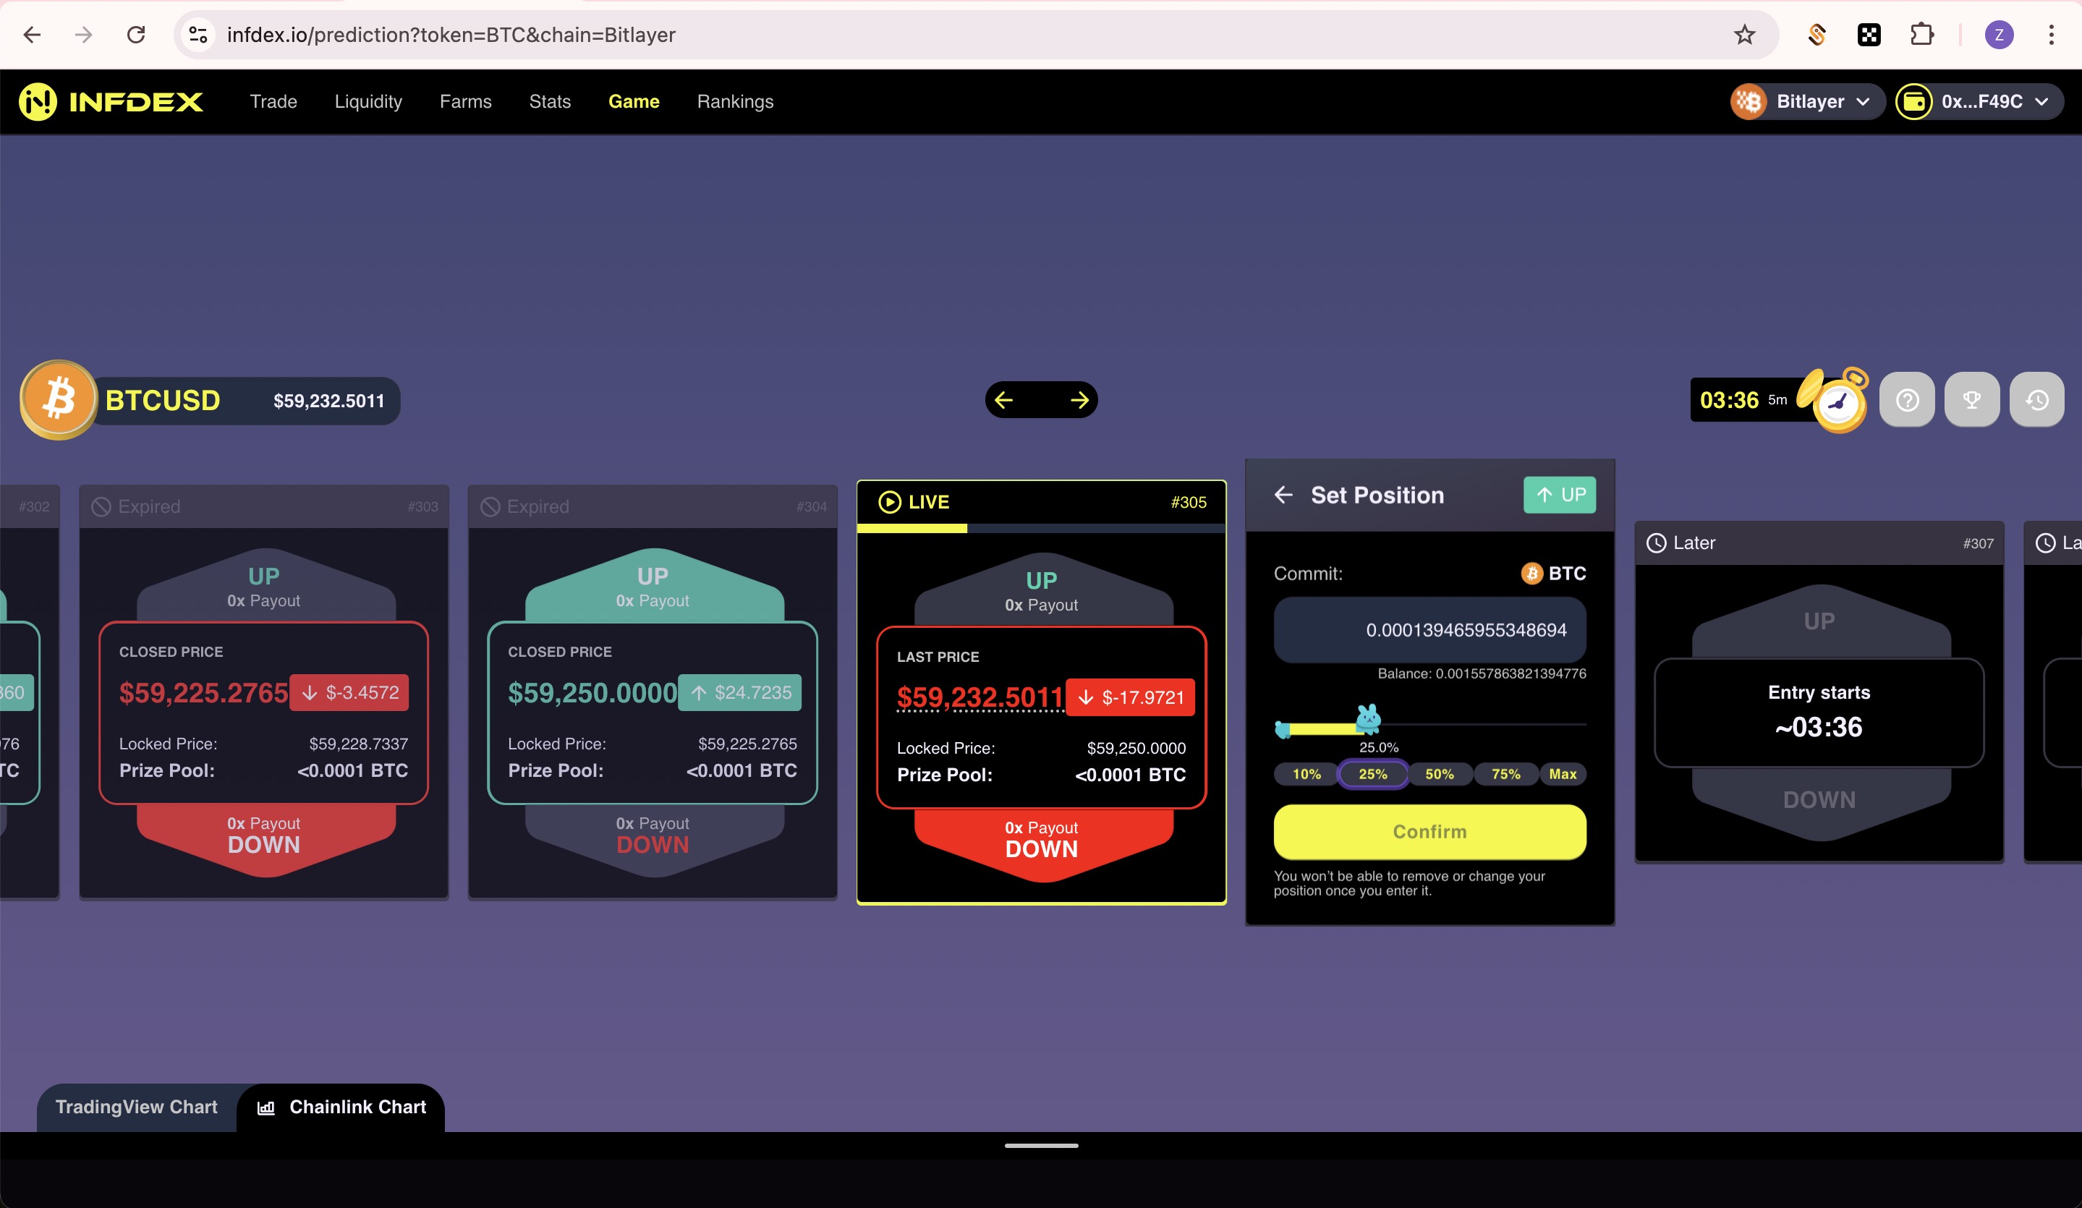Screen dimensions: 2082x1208
Task: Click the clock icon on Later card #307
Action: click(x=1657, y=543)
